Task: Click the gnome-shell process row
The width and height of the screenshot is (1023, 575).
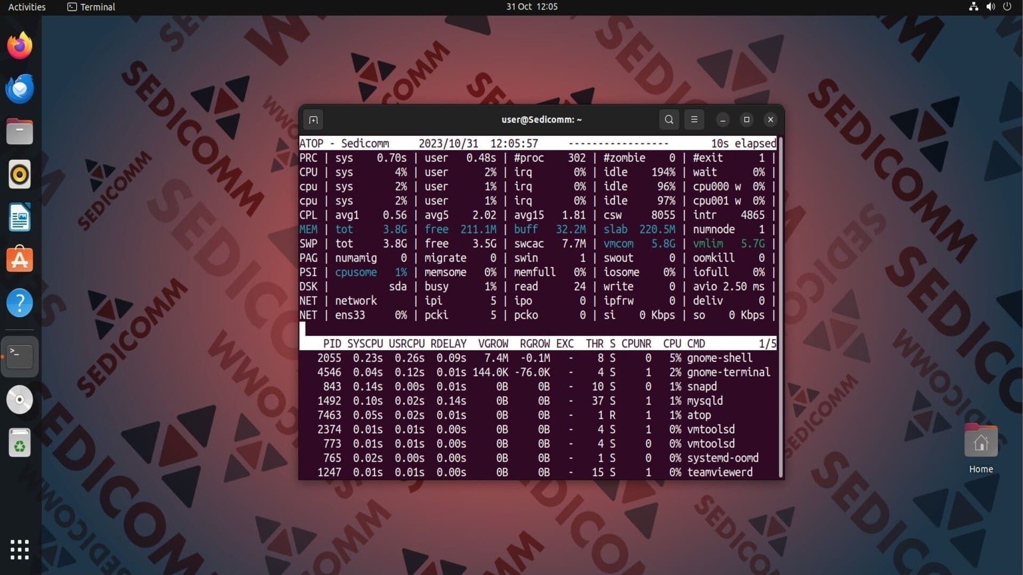Action: (538, 358)
